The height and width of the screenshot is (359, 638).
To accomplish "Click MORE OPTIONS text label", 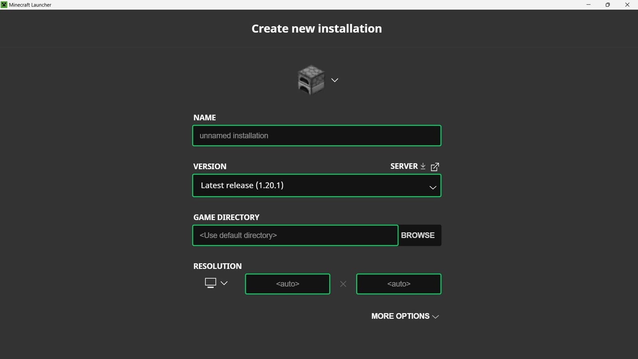I will 400,316.
